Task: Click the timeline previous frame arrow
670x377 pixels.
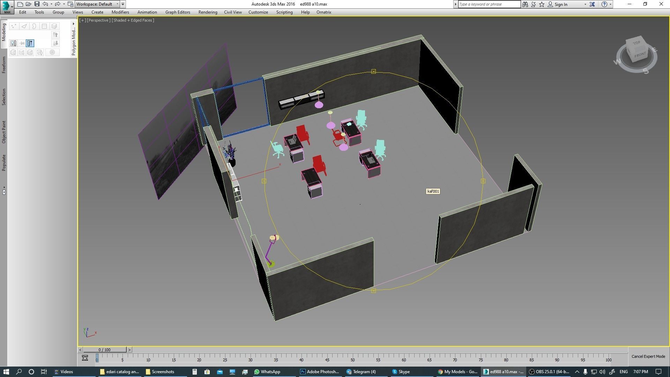Action: [x=80, y=350]
